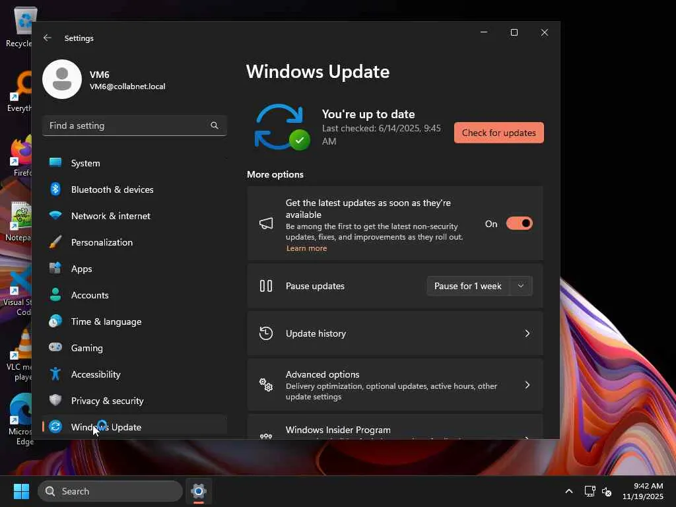Click the 'More options' heading
The height and width of the screenshot is (507, 676).
point(275,174)
